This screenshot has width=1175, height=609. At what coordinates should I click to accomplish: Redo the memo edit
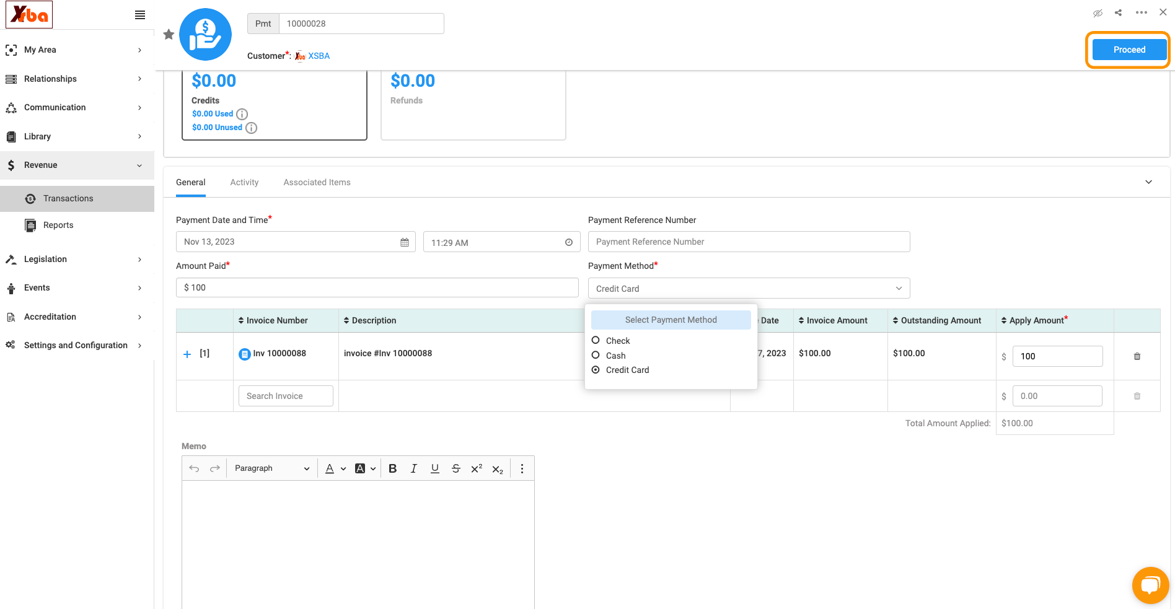tap(215, 468)
